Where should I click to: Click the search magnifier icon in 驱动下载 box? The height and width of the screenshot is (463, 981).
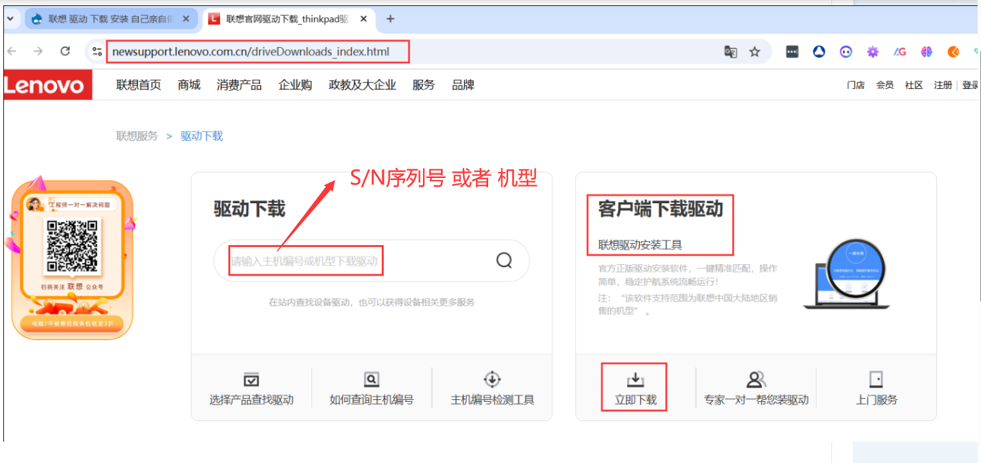click(504, 260)
